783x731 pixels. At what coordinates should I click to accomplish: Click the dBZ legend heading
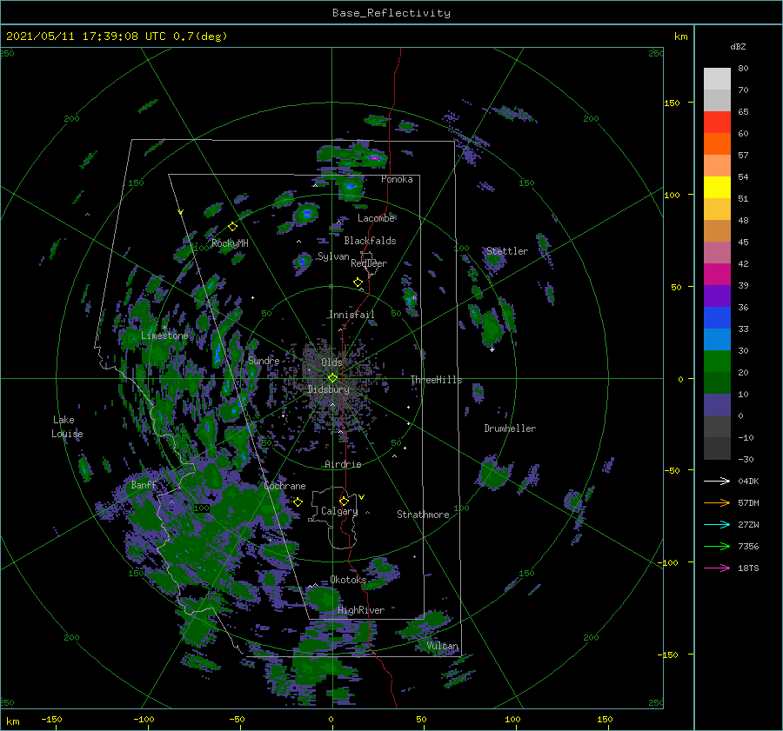(738, 46)
